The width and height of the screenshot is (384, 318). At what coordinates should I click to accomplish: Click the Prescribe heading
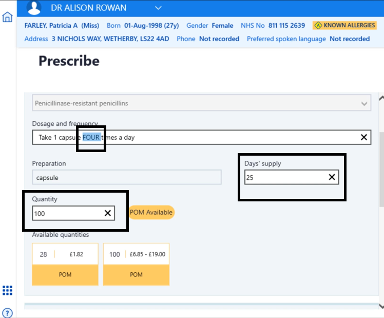point(69,61)
